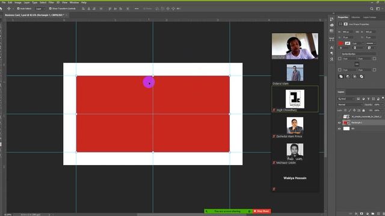Open the Help menu
This screenshot has height=216, width=385.
pyautogui.click(x=84, y=2)
